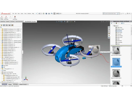Select the Low Gloss plastic category
Image resolution: width=132 pixels, height=99 pixels.
point(119,31)
